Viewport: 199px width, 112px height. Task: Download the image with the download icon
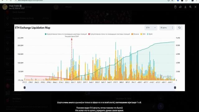(185, 7)
